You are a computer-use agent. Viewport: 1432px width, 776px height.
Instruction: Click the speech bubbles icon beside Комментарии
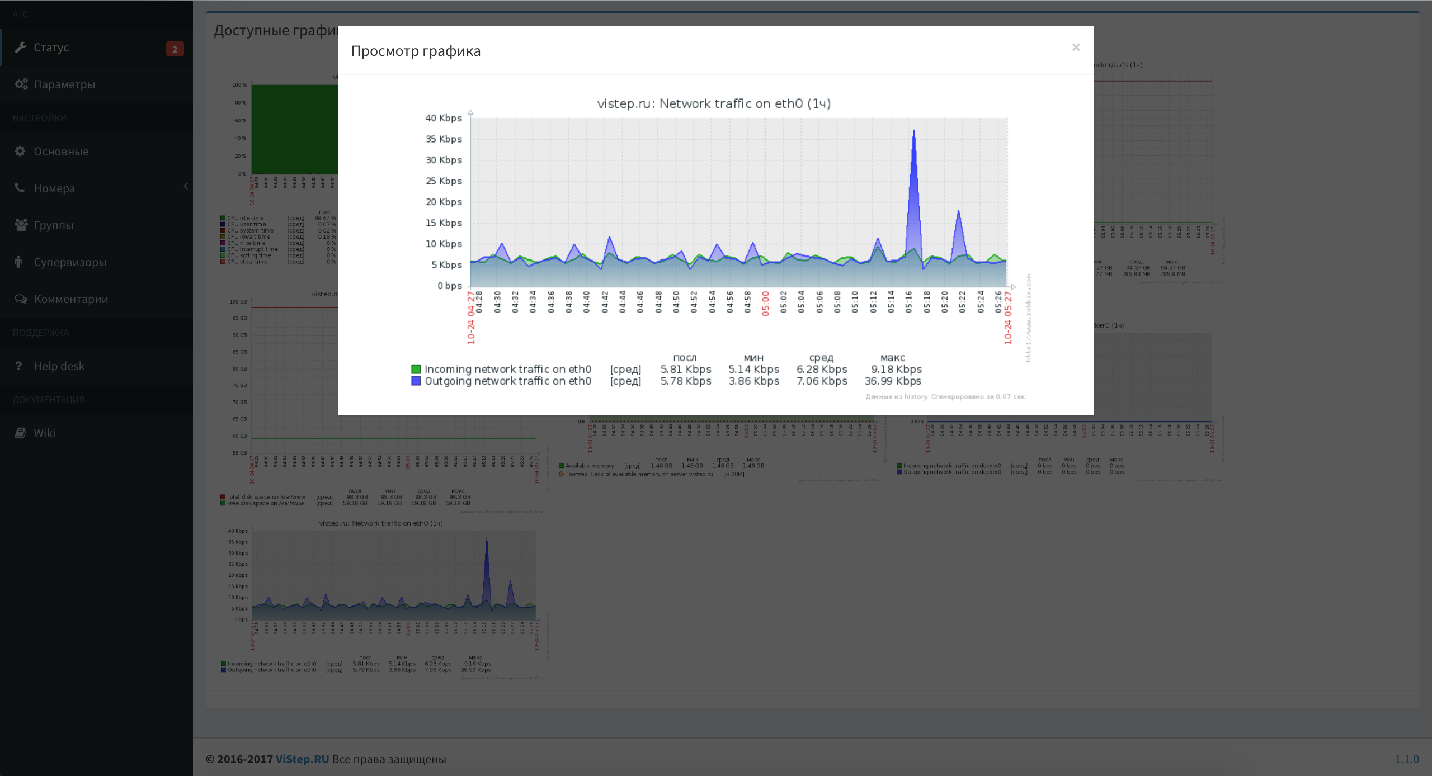(21, 299)
